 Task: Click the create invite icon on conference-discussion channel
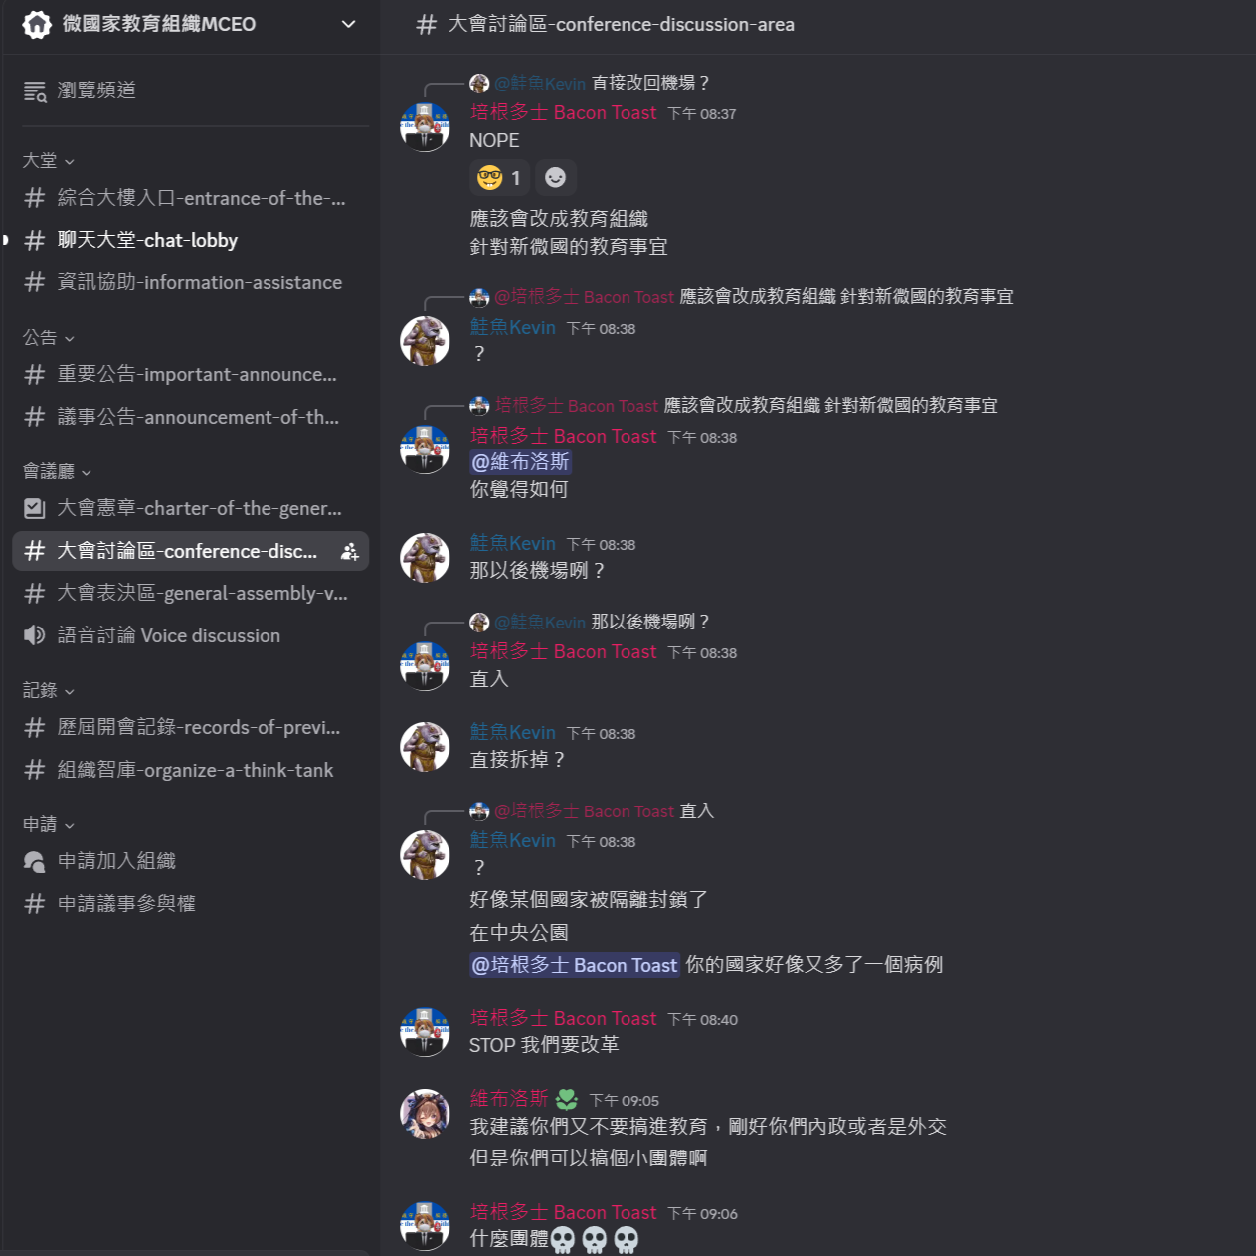[x=349, y=552]
